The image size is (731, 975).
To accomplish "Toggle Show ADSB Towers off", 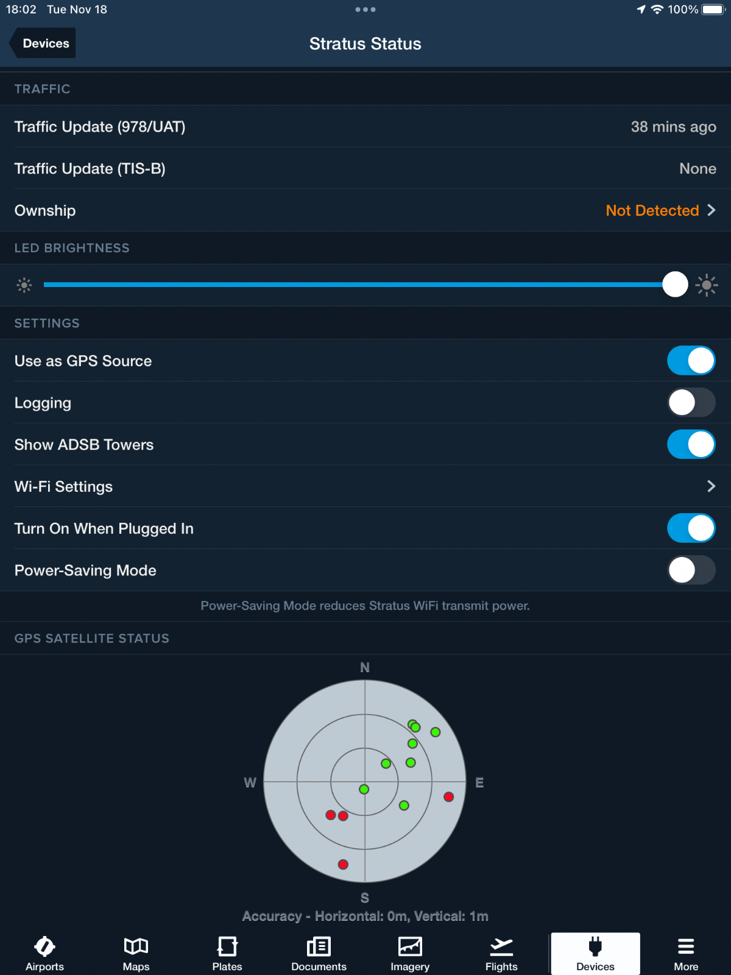I will coord(691,445).
